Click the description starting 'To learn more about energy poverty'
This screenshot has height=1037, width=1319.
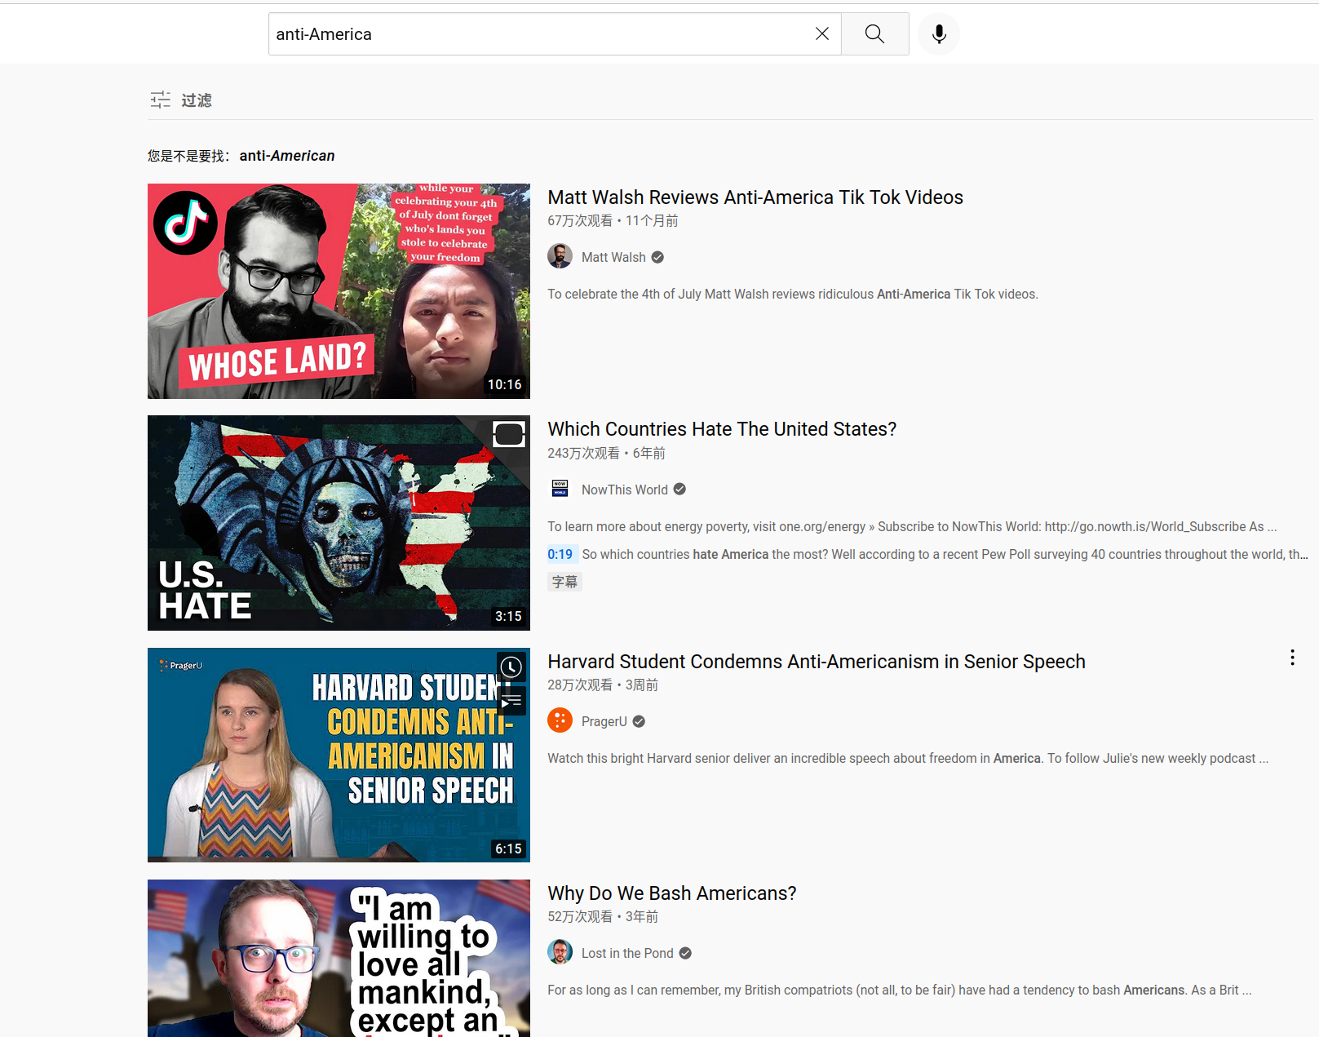912,527
